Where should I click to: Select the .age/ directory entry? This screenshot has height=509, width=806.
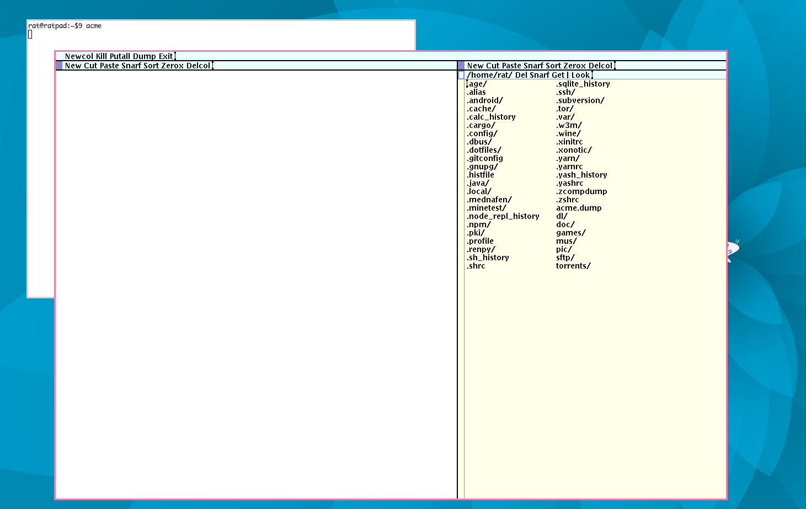[477, 84]
